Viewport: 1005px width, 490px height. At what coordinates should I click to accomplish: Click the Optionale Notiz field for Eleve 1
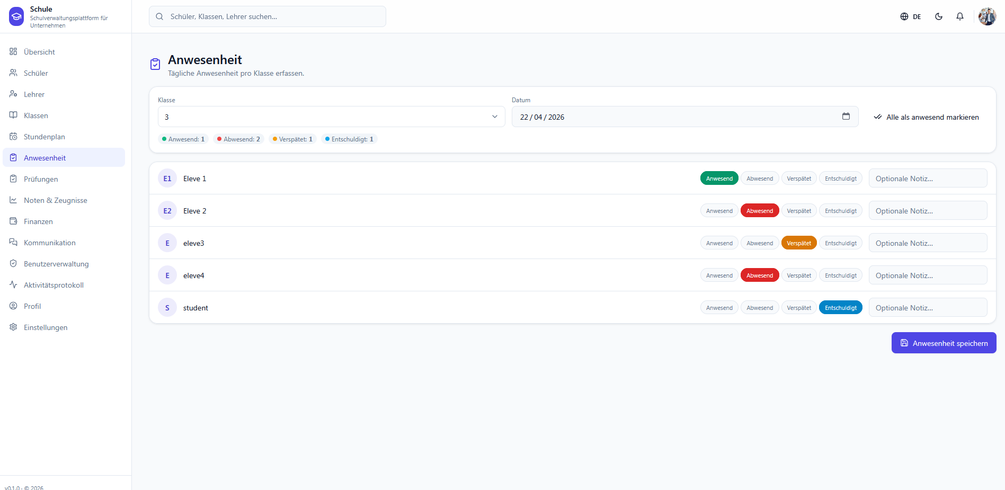click(928, 179)
